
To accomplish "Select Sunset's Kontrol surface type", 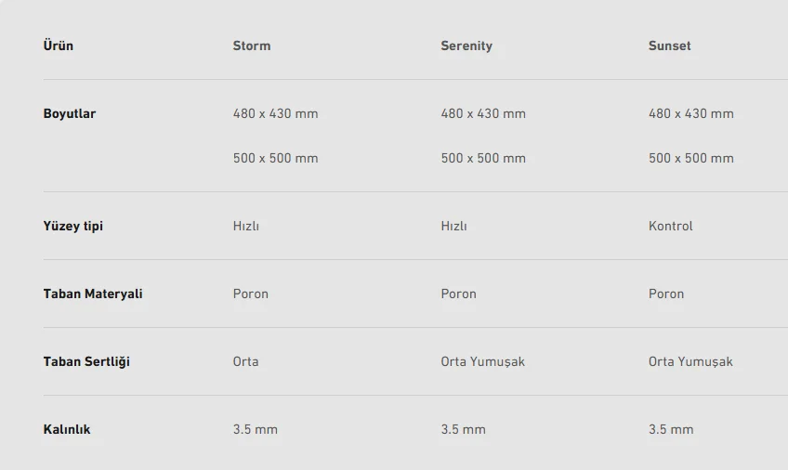I will pos(671,226).
